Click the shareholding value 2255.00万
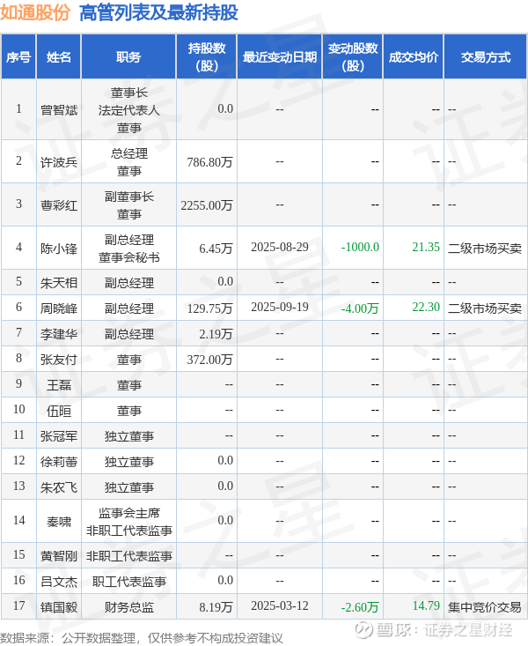The width and height of the screenshot is (528, 646). tap(207, 205)
